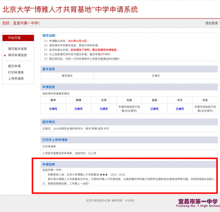
Task: Click the 已填写 cell in 基本信息
Action: tap(156, 76)
